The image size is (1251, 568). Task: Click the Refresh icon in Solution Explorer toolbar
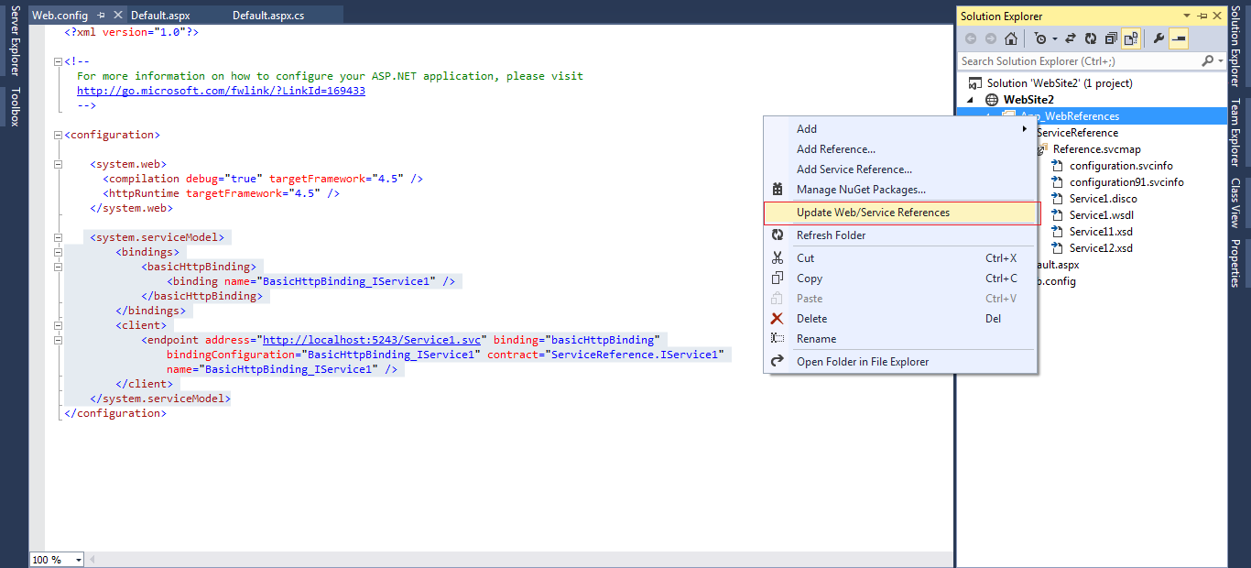tap(1091, 38)
